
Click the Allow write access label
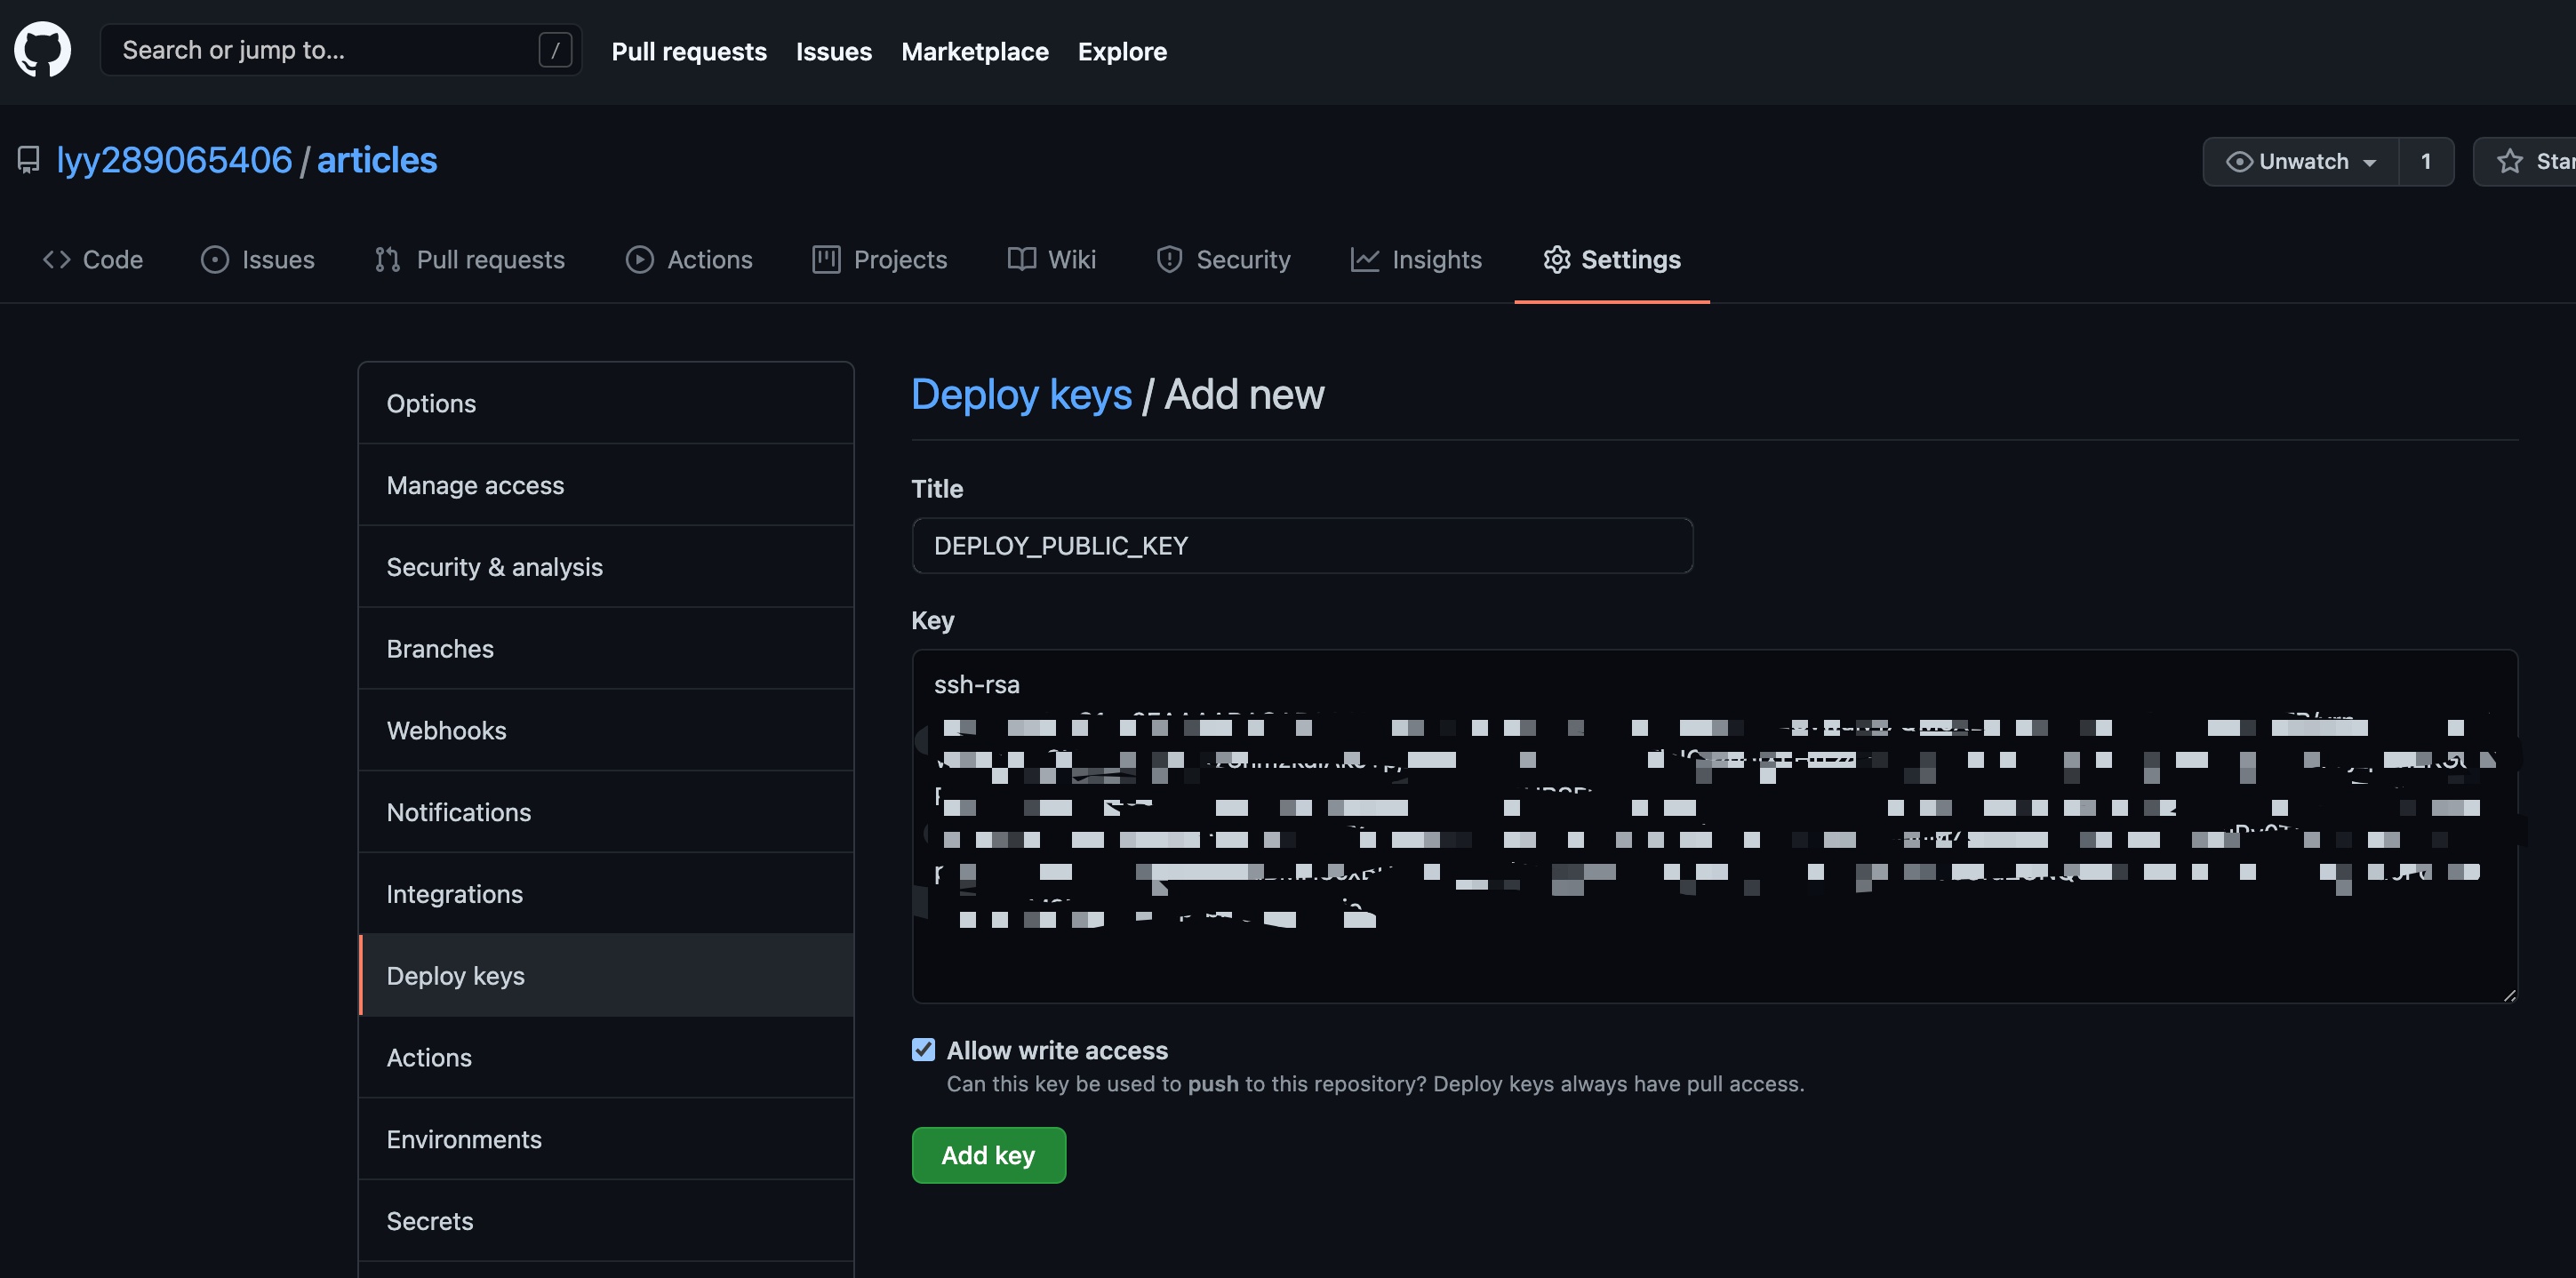pos(1057,1050)
